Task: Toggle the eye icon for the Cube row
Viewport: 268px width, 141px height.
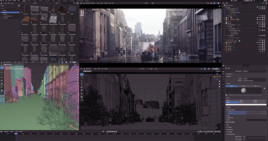Action: point(261,16)
